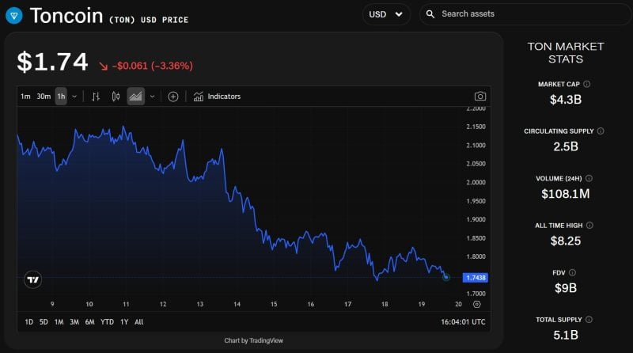Open the Chart by TradingView link
The image size is (633, 353).
pyautogui.click(x=253, y=340)
